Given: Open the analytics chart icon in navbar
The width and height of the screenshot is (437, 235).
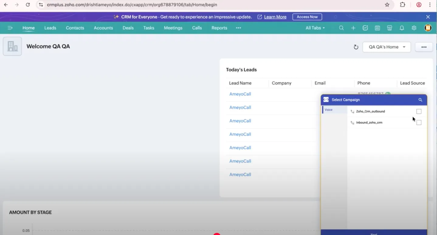Looking at the screenshot, I should [365, 28].
